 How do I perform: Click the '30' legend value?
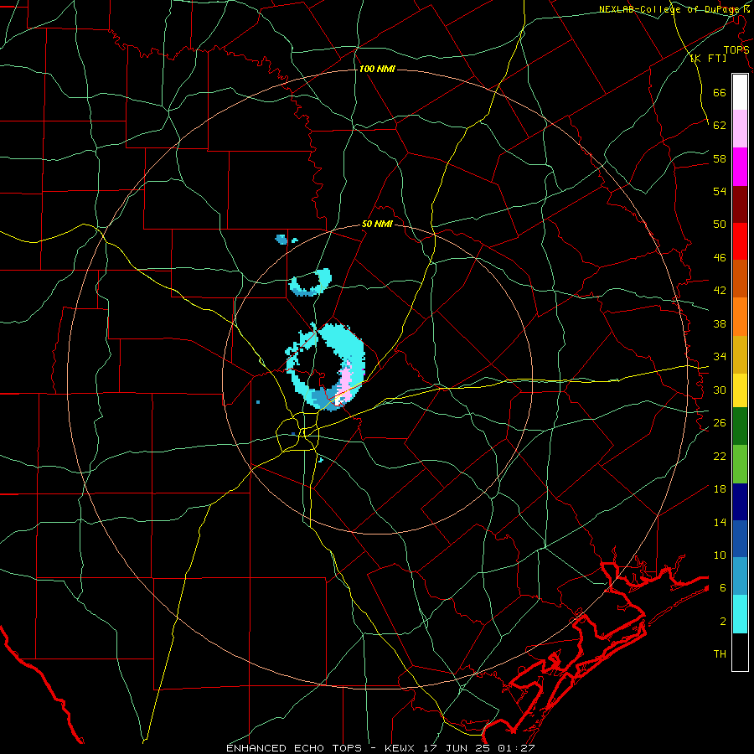(720, 390)
